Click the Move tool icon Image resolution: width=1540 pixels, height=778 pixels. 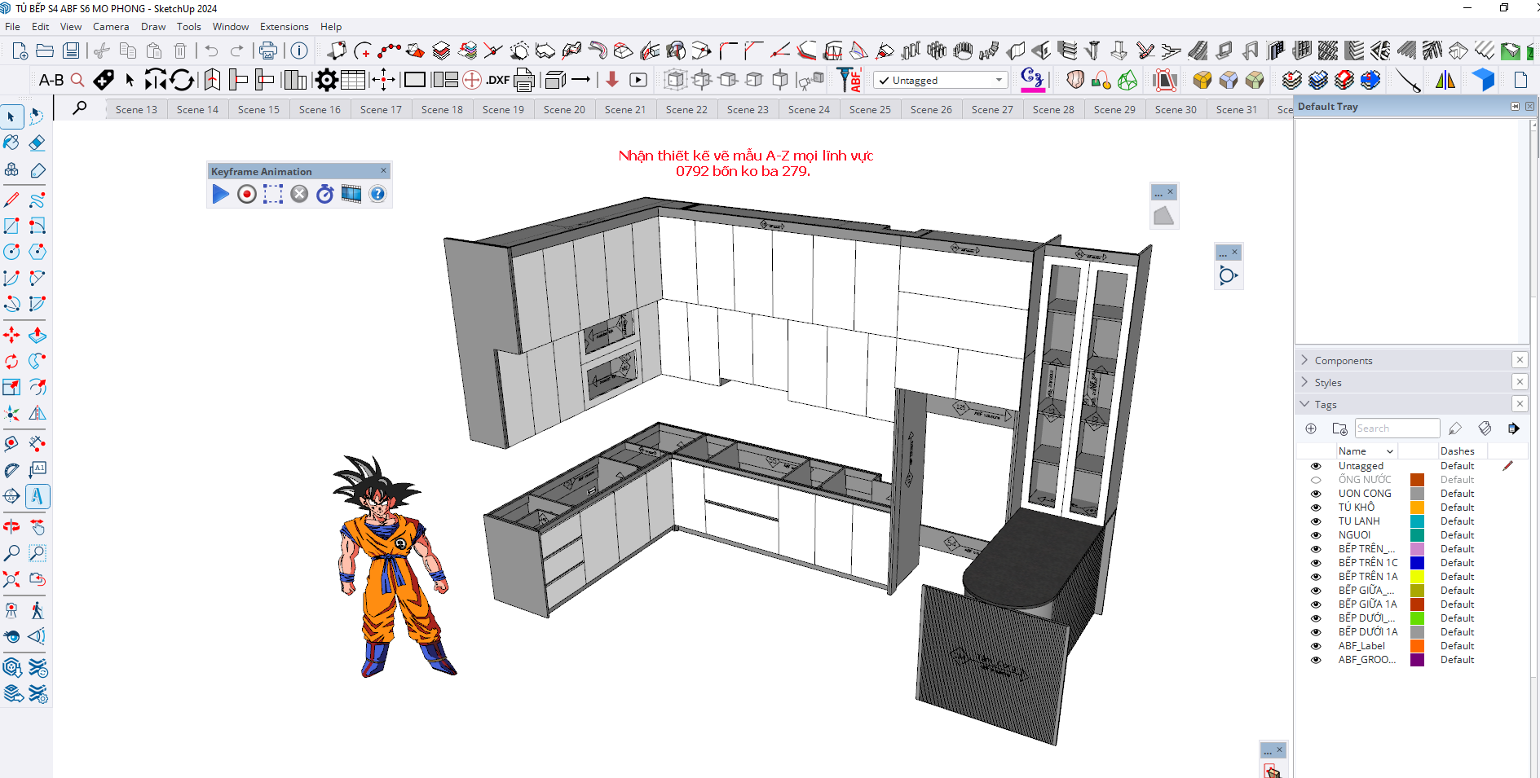click(x=11, y=335)
